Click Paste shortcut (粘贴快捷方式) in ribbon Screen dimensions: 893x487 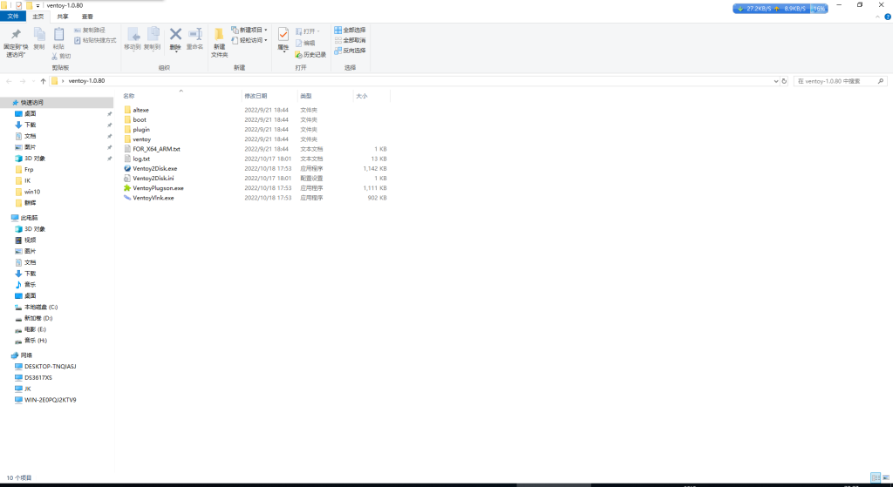pyautogui.click(x=95, y=40)
